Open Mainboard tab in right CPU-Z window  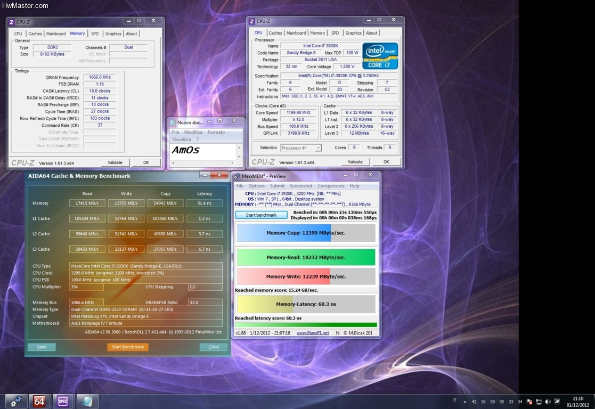point(296,33)
